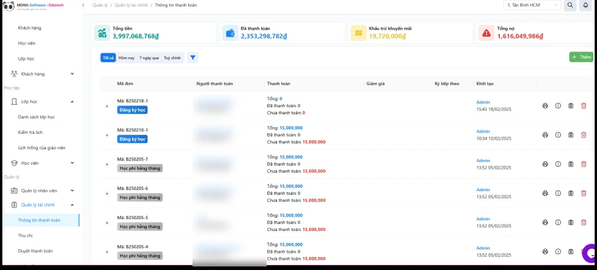Open Kiểm tra lịch menu item
The image size is (597, 270).
click(x=30, y=132)
